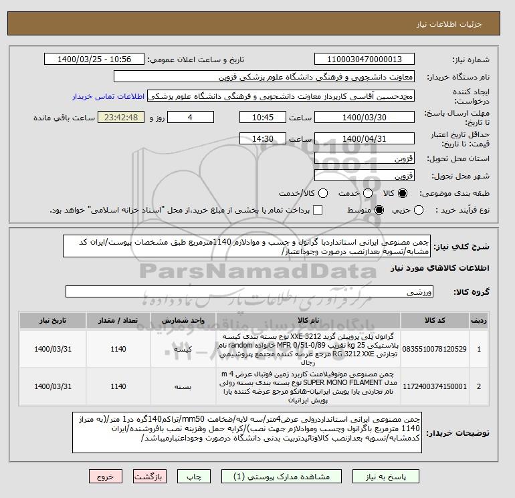
Task: Toggle the Islamic treasury payment checkbox
Action: [x=318, y=210]
